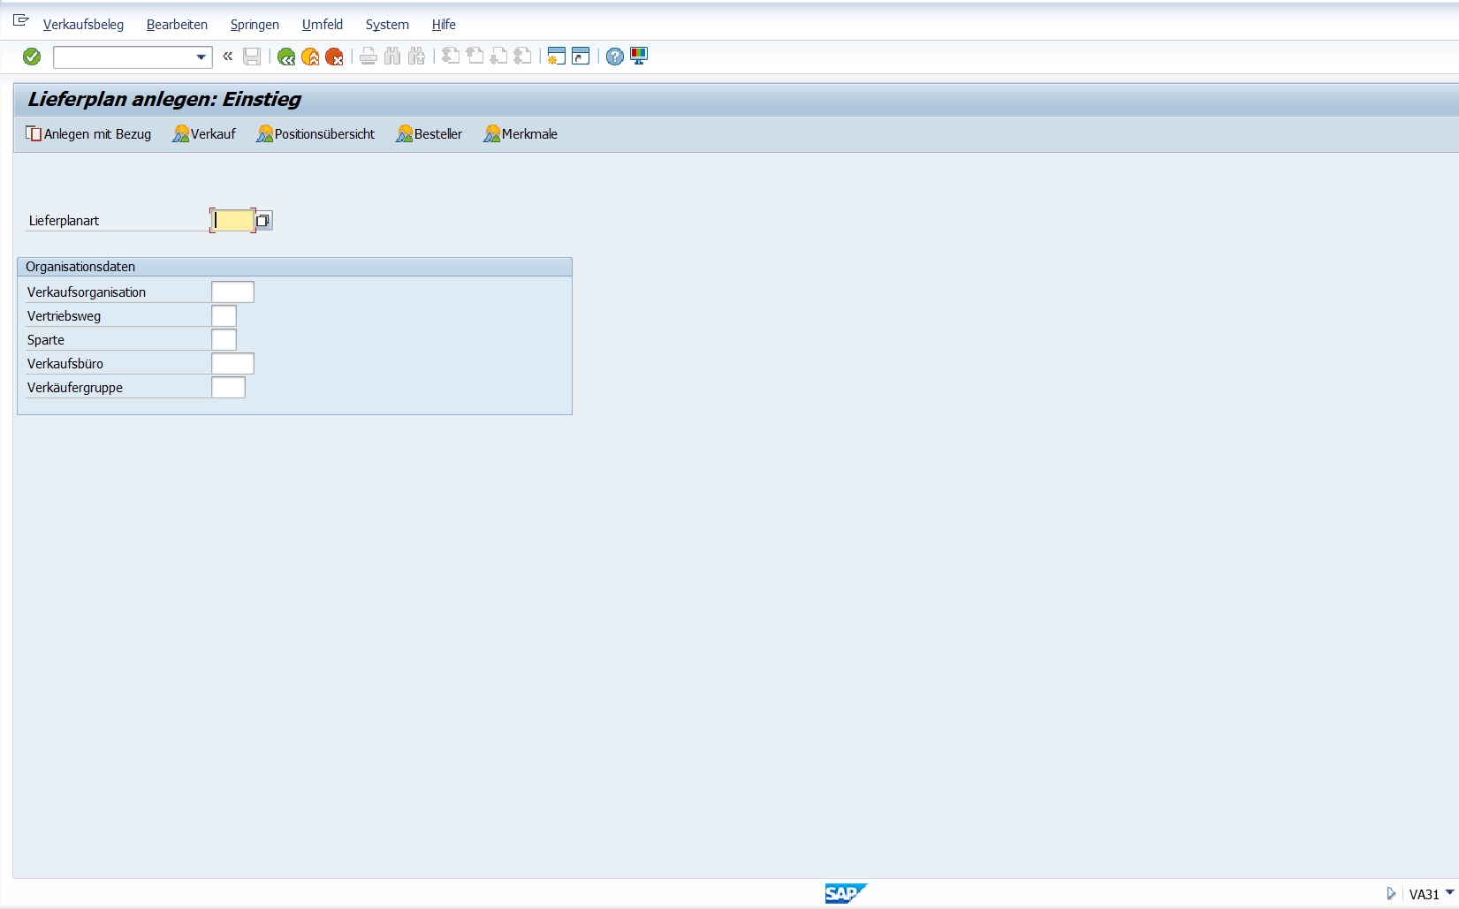The height and width of the screenshot is (909, 1459).
Task: Click the First Page icon
Action: (x=451, y=57)
